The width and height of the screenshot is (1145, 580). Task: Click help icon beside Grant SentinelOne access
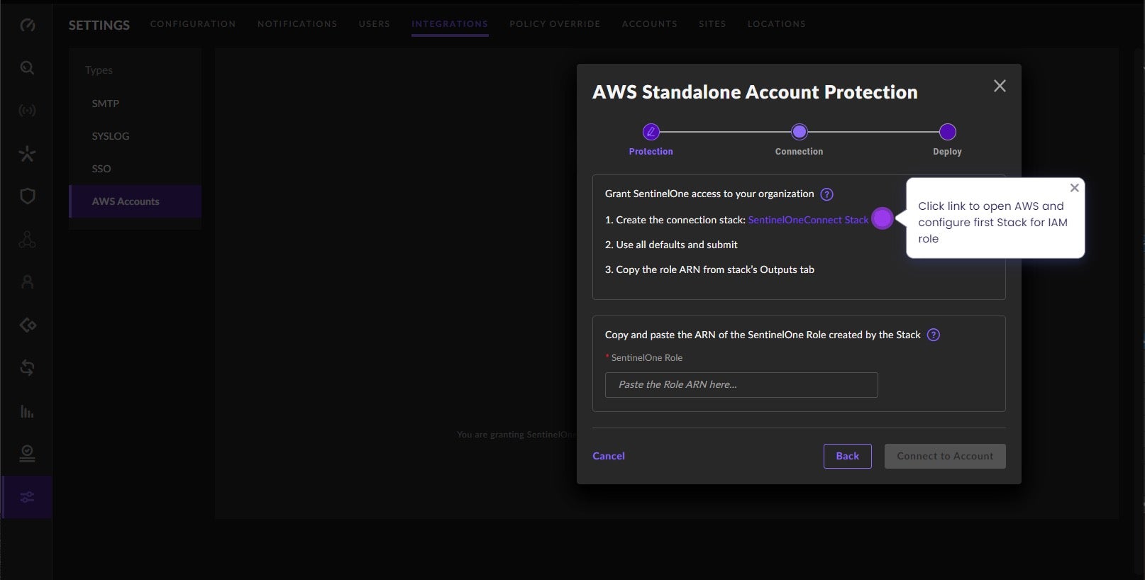826,194
